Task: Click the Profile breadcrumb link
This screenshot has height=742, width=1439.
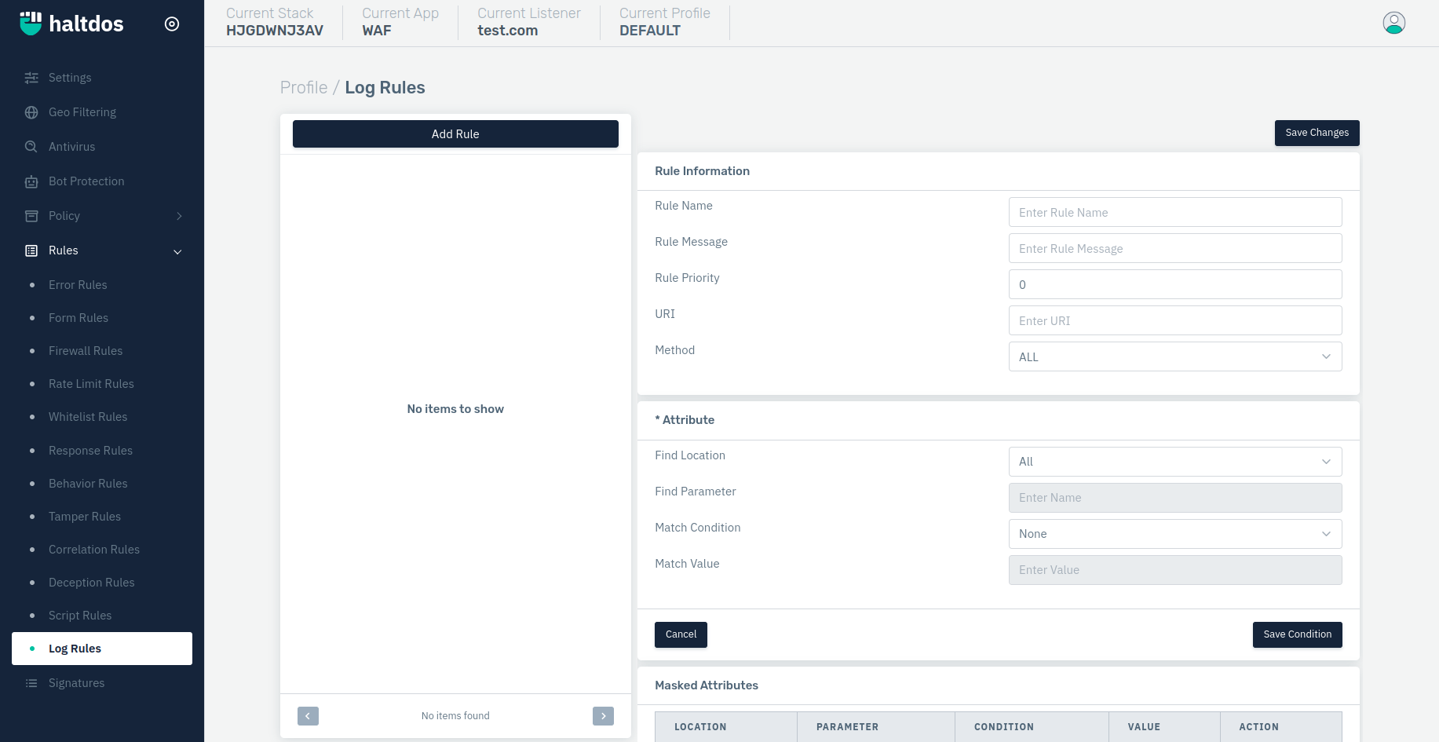Action: pyautogui.click(x=304, y=87)
